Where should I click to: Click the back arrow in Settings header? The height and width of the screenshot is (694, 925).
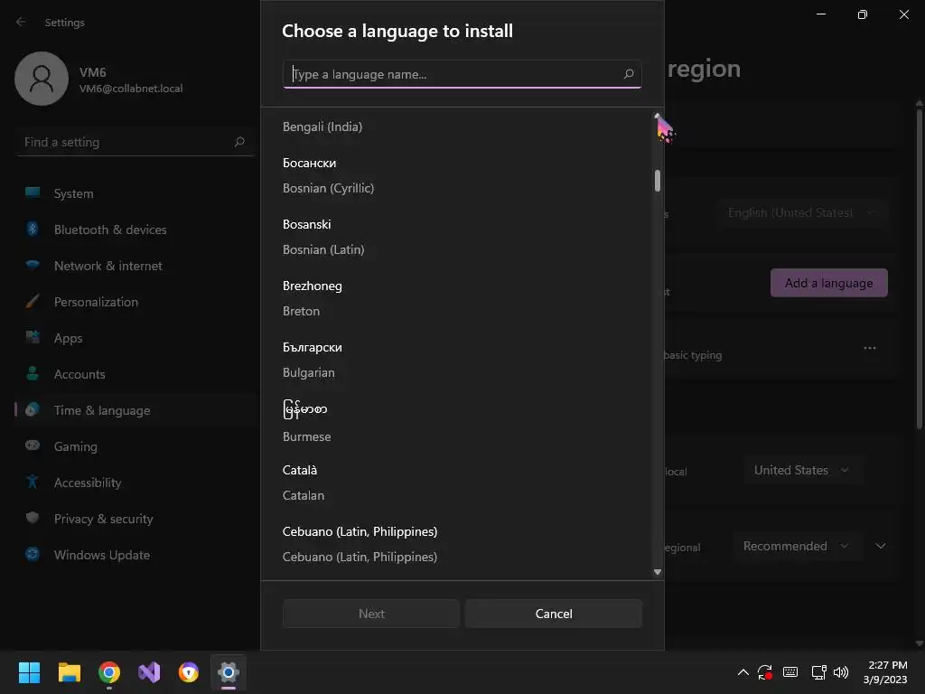22,22
